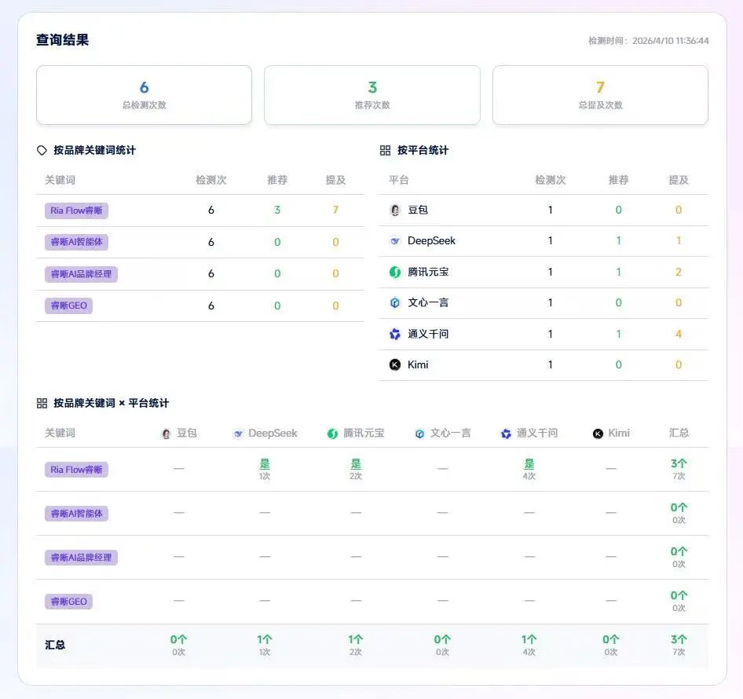
Task: Click the green 腾讯元宝 icon in platform stats list
Action: (x=395, y=272)
